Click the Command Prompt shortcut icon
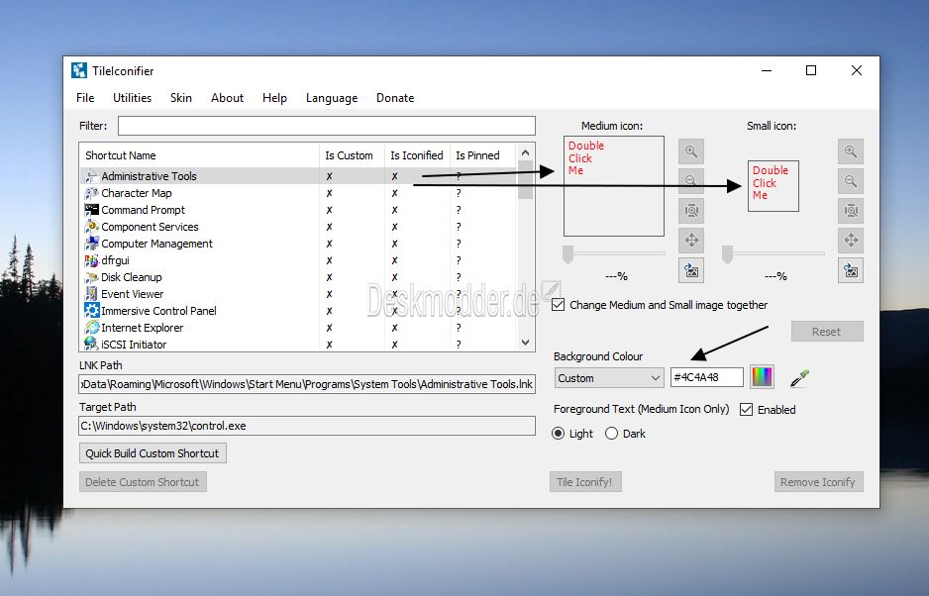Viewport: 929px width, 596px height. tap(91, 210)
